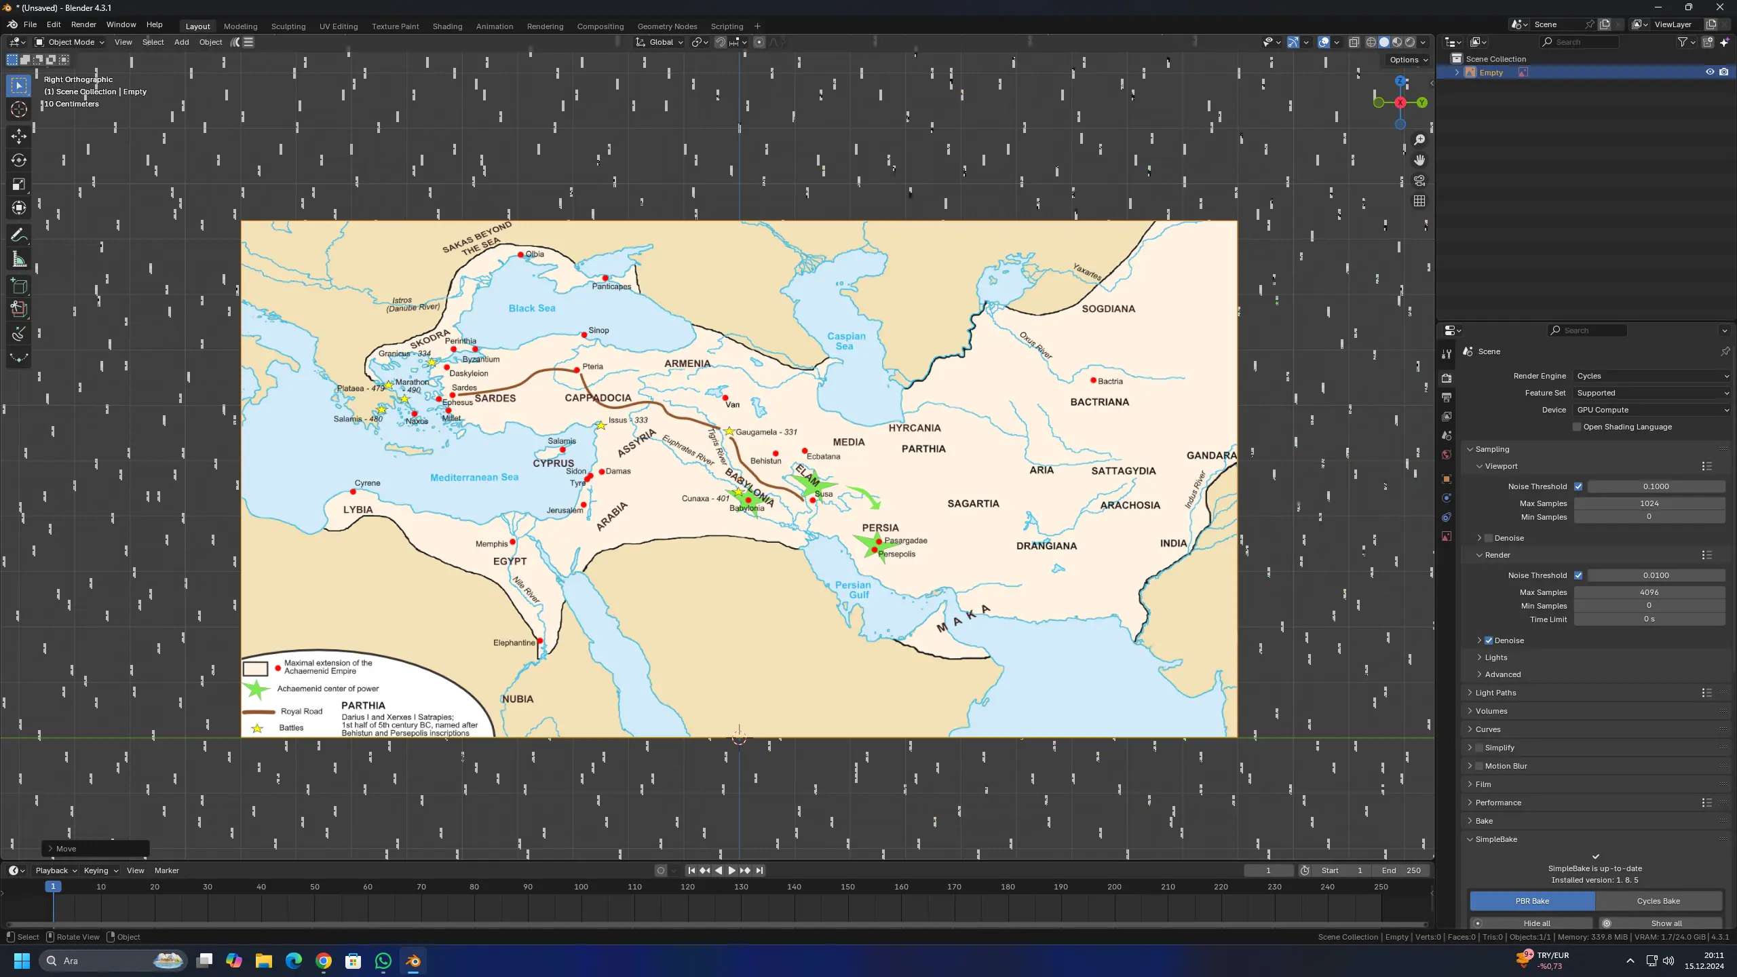The width and height of the screenshot is (1737, 977).
Task: Open File Explorer from the taskbar
Action: (264, 961)
